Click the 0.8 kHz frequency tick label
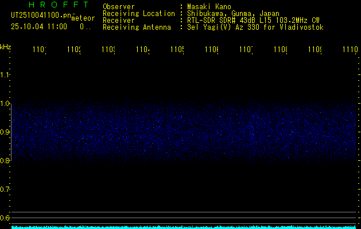This screenshot has width=361, height=229. (5, 161)
